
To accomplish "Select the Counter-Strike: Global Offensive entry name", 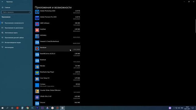I will (x=50, y=90).
